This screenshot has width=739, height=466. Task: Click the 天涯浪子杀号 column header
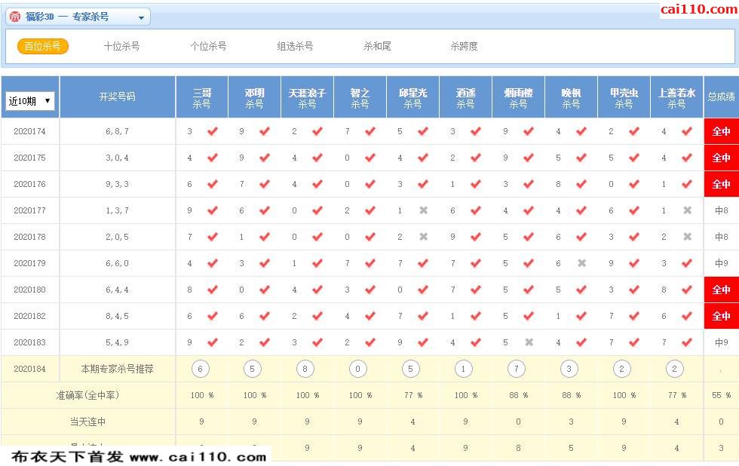coord(308,97)
